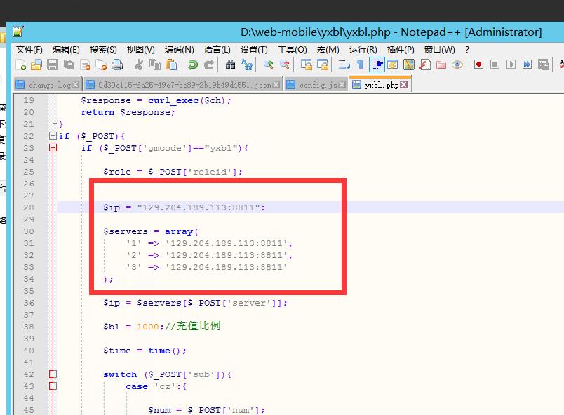Toggle show all characters pilcrow icon
The height and width of the screenshot is (415, 564).
click(x=360, y=64)
